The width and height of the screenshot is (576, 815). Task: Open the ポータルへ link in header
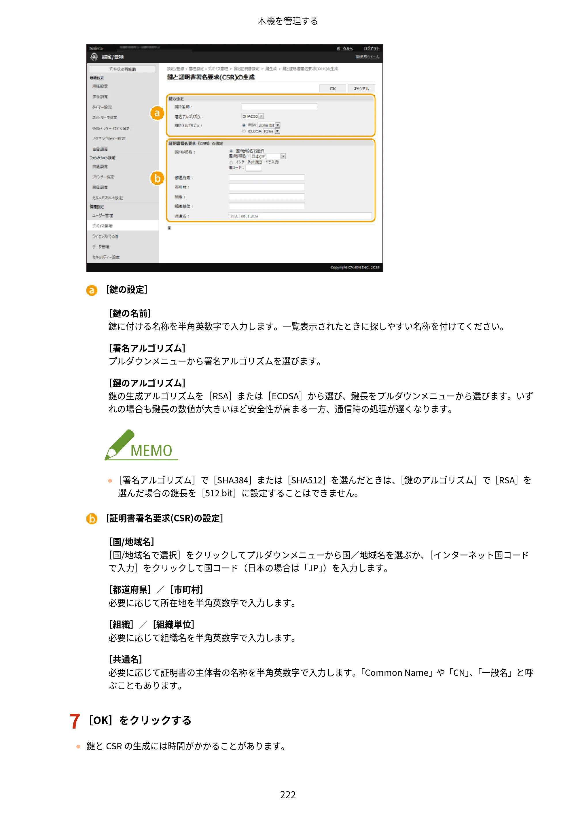point(344,48)
